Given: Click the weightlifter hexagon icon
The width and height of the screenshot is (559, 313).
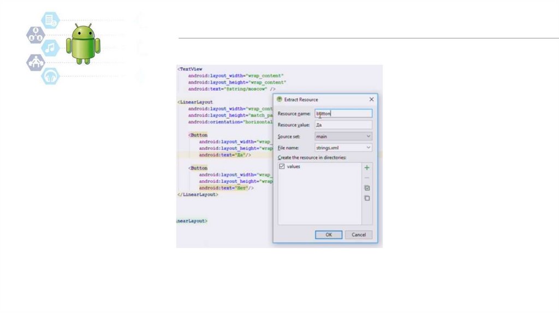Looking at the screenshot, I should coord(35,62).
